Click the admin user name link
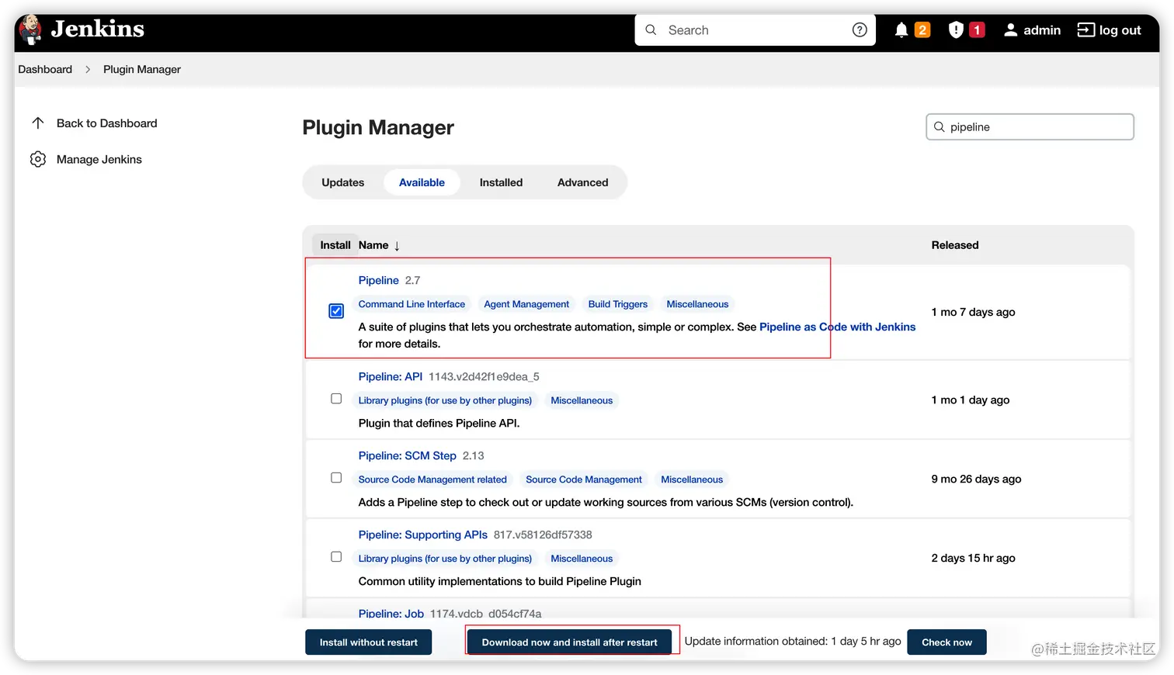The image size is (1174, 675). pyautogui.click(x=1042, y=30)
